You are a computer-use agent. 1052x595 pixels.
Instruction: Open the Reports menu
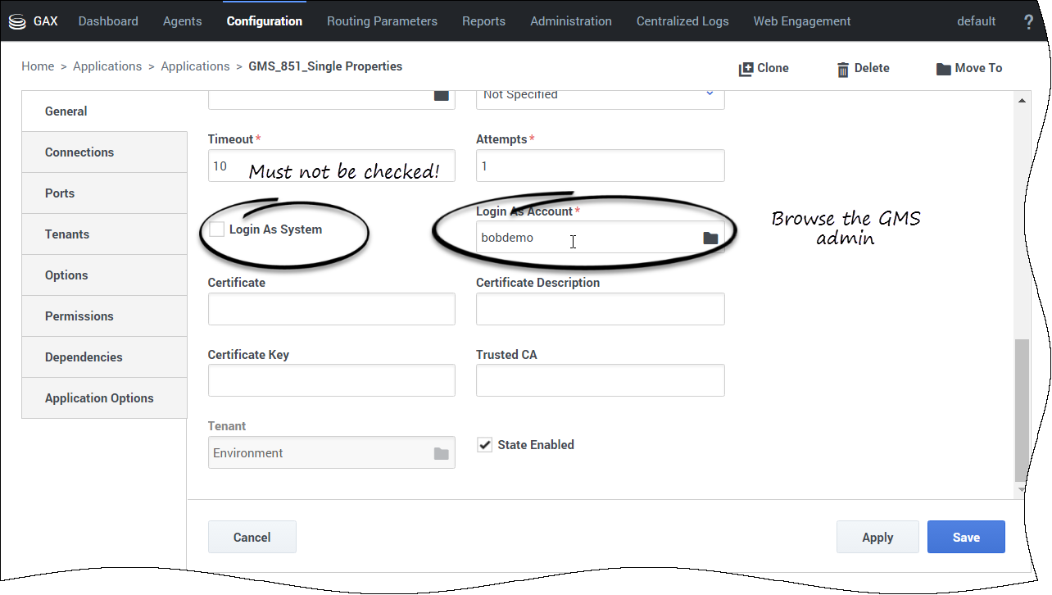pyautogui.click(x=483, y=21)
